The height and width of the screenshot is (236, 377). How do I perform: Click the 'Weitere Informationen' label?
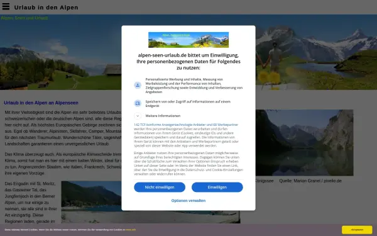[x=163, y=116]
